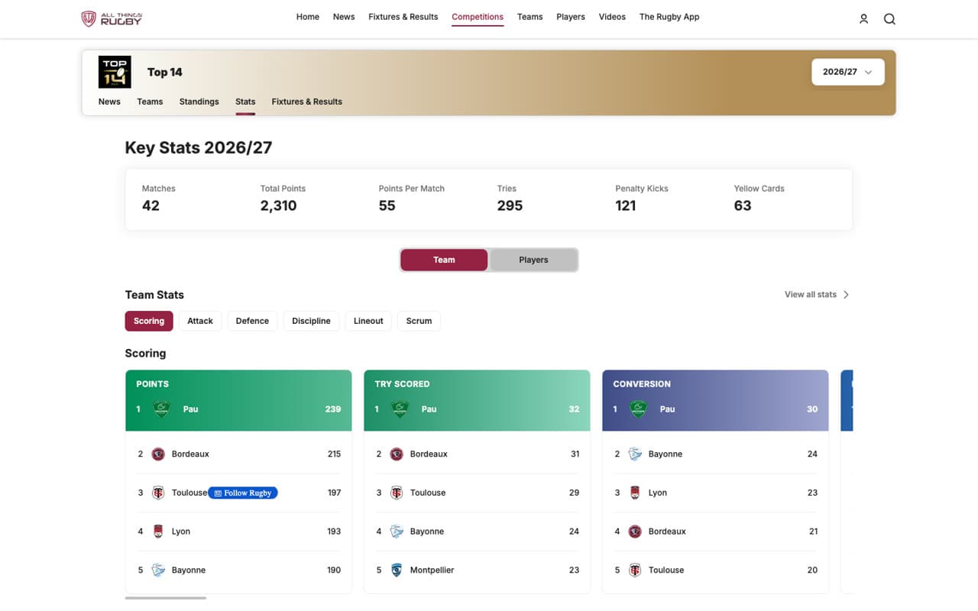
Task: Open Videos in the top navigation
Action: pos(612,17)
